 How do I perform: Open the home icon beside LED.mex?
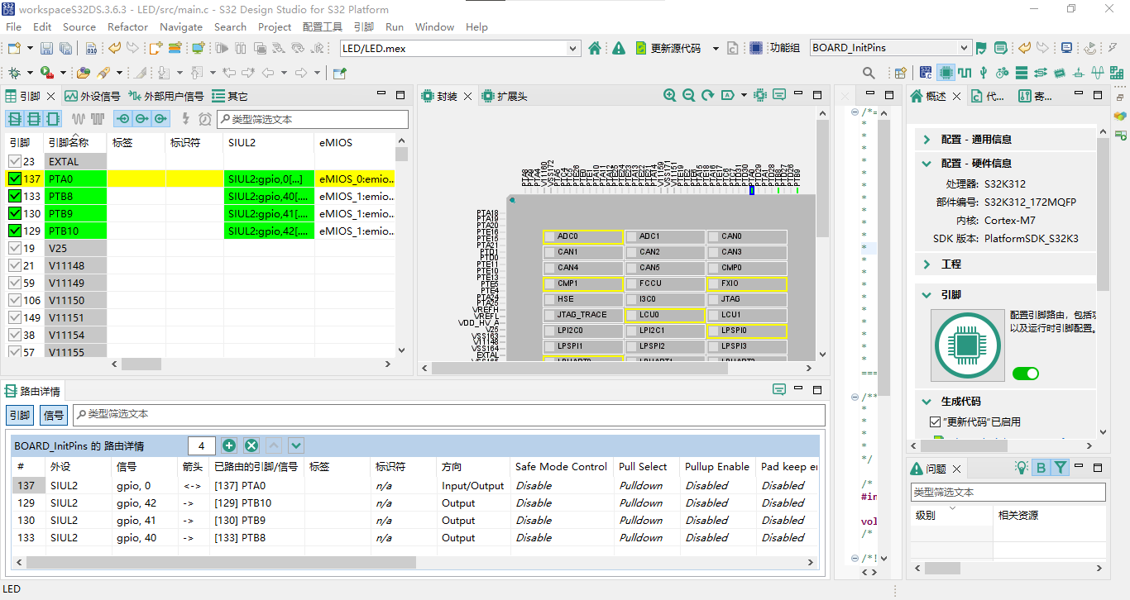coord(595,48)
